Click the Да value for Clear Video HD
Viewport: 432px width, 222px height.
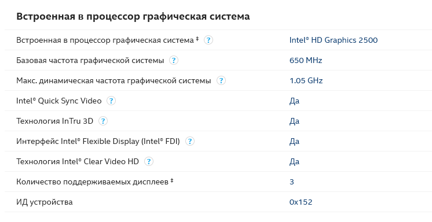click(x=294, y=162)
